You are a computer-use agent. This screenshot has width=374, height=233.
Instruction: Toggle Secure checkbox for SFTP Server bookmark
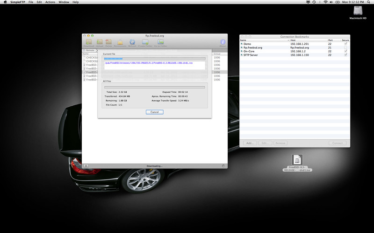pos(345,55)
